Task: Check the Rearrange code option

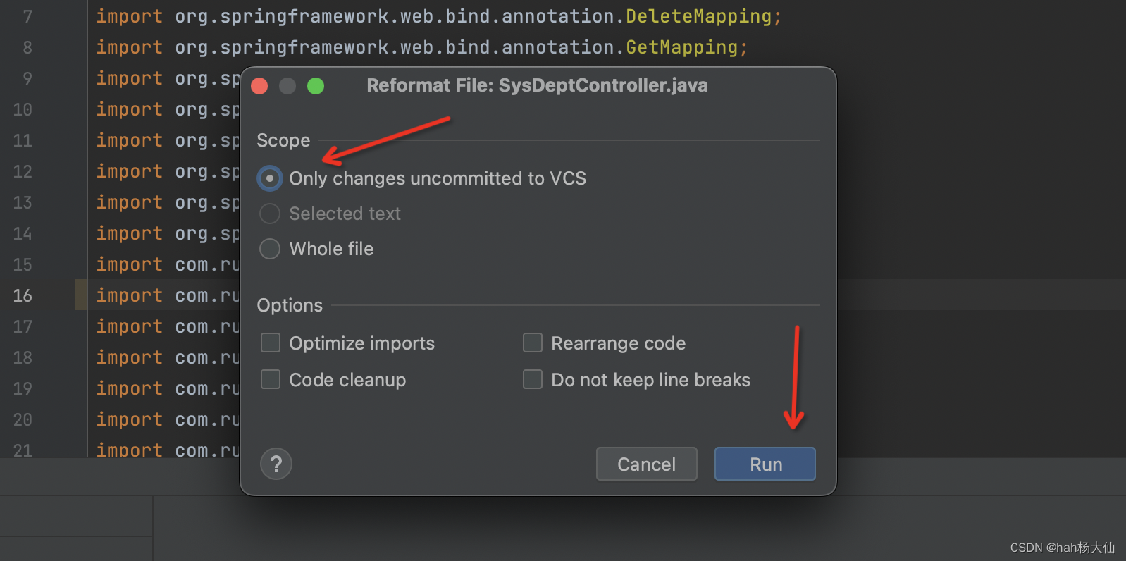Action: click(533, 343)
